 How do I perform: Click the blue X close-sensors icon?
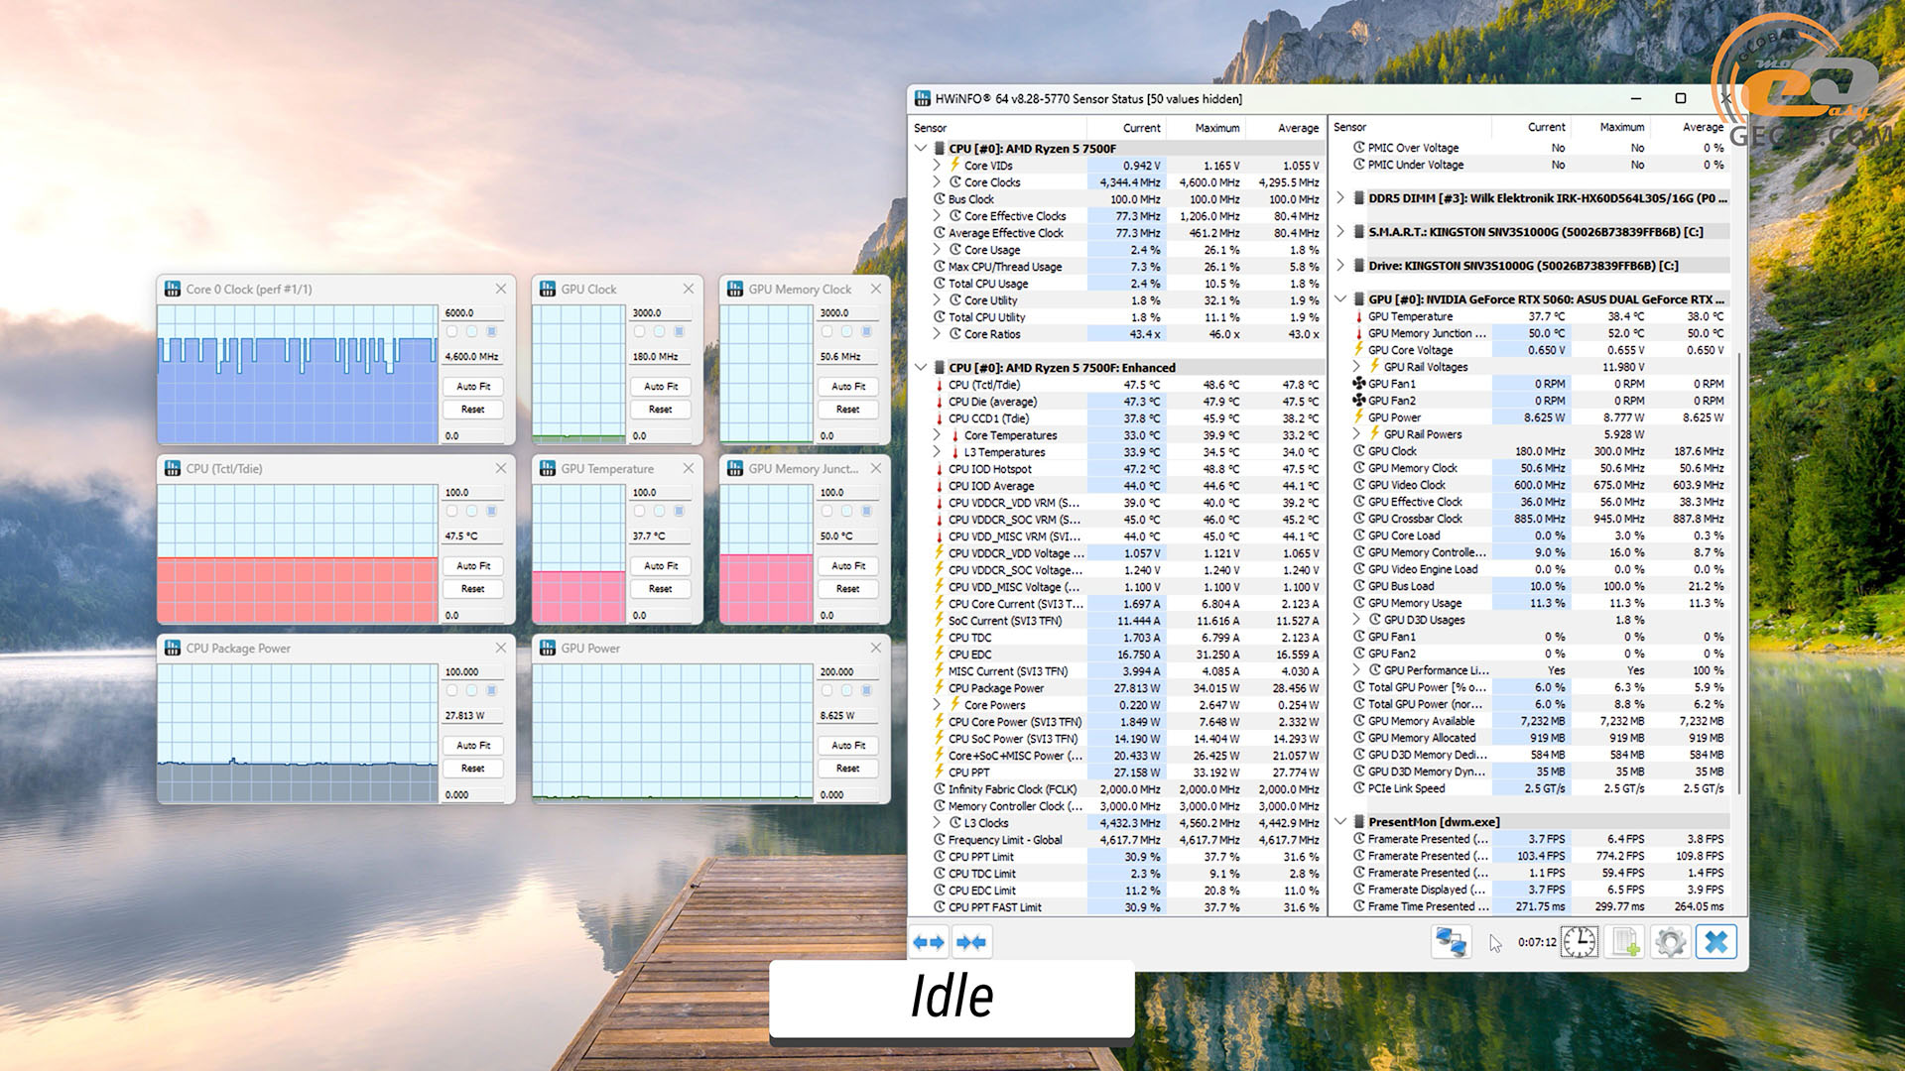tap(1716, 942)
